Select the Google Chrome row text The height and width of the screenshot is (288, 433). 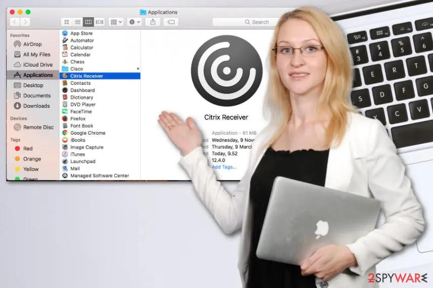point(88,133)
